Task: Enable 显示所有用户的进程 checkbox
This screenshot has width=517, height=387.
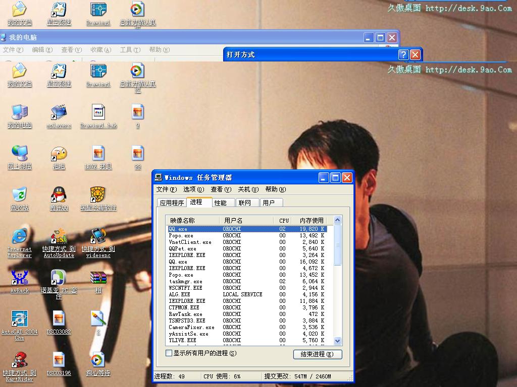Action: 169,353
